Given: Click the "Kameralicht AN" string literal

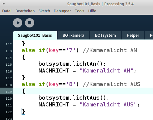Looking at the screenshot, I should 106,71.
